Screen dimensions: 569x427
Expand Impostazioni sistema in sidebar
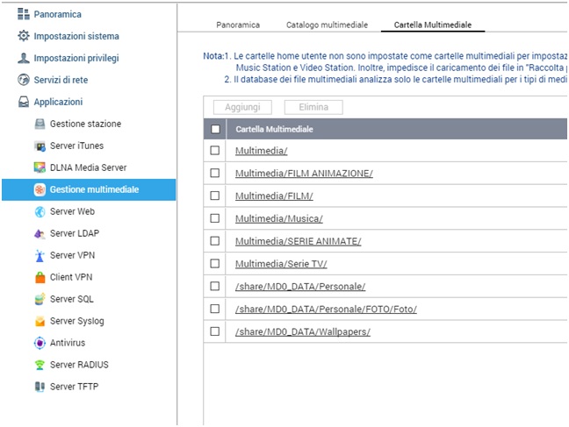[76, 36]
